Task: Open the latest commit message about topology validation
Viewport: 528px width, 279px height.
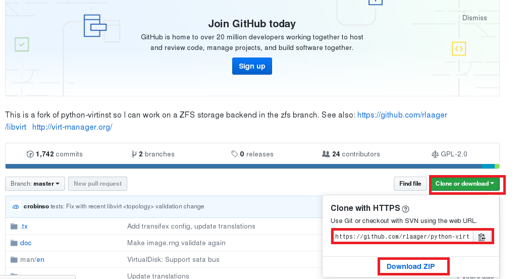Action: (127, 206)
